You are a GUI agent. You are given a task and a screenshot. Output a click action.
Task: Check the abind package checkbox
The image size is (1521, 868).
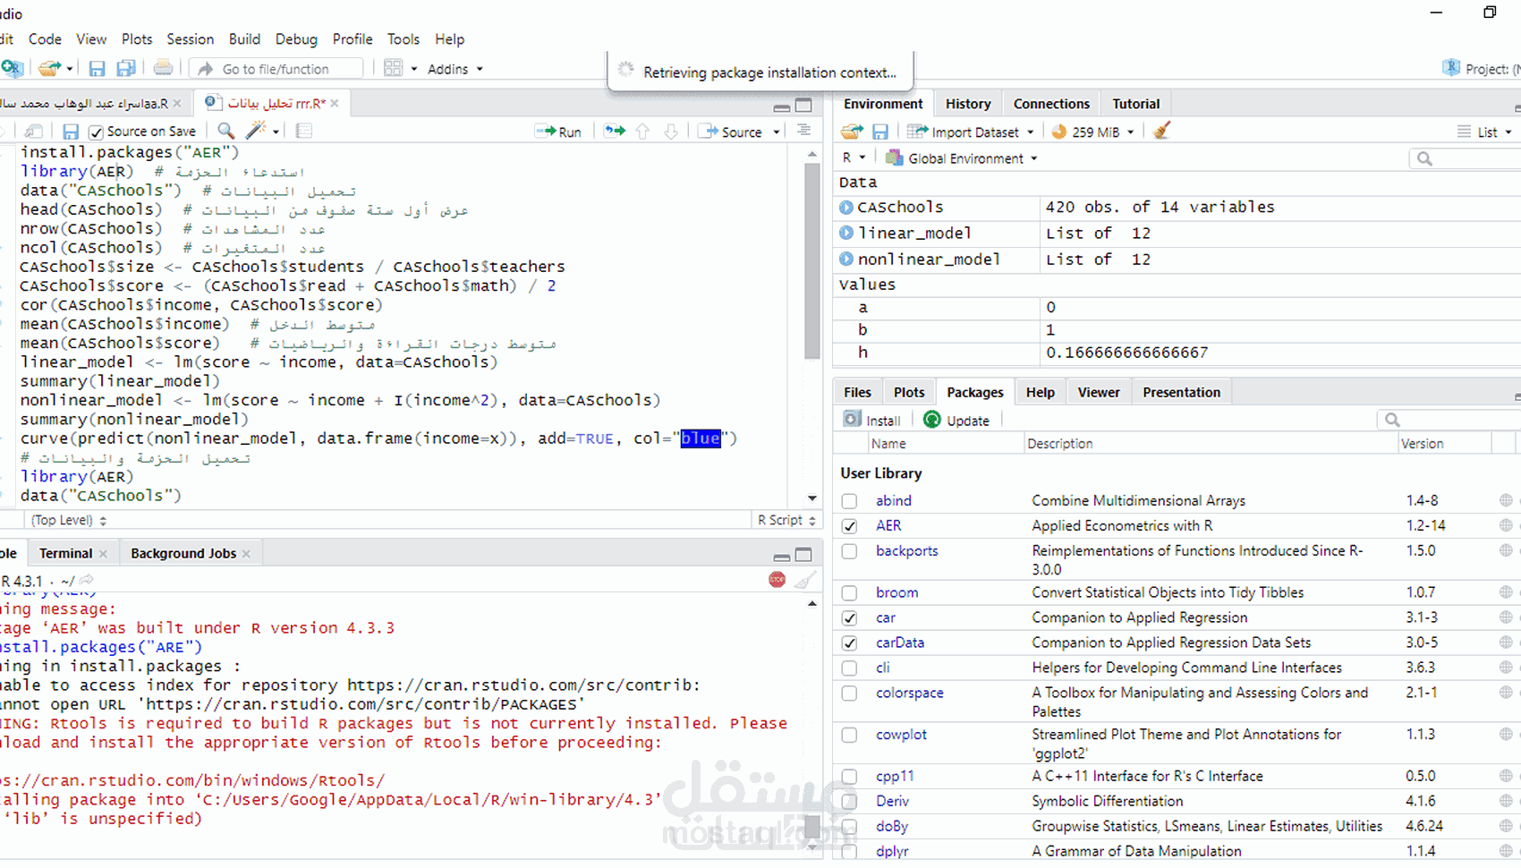pyautogui.click(x=849, y=501)
